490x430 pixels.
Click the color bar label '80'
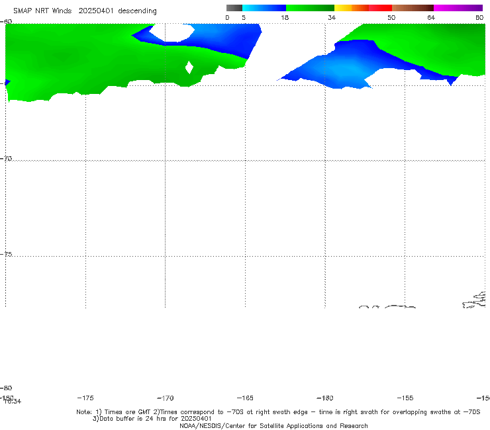coord(479,18)
